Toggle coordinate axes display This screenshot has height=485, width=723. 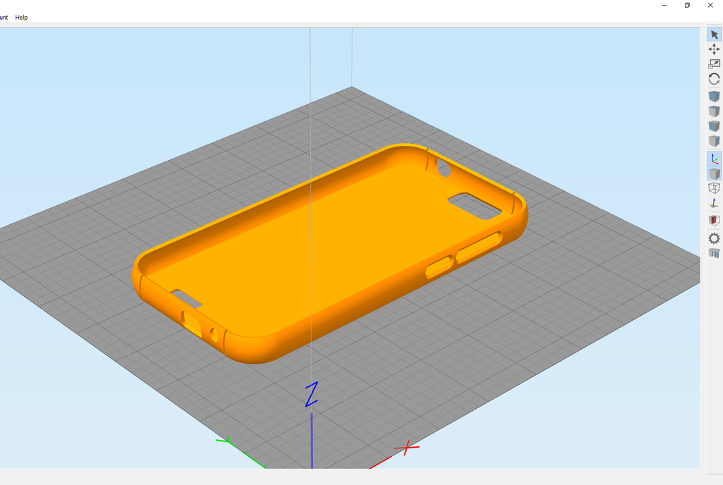click(x=715, y=159)
